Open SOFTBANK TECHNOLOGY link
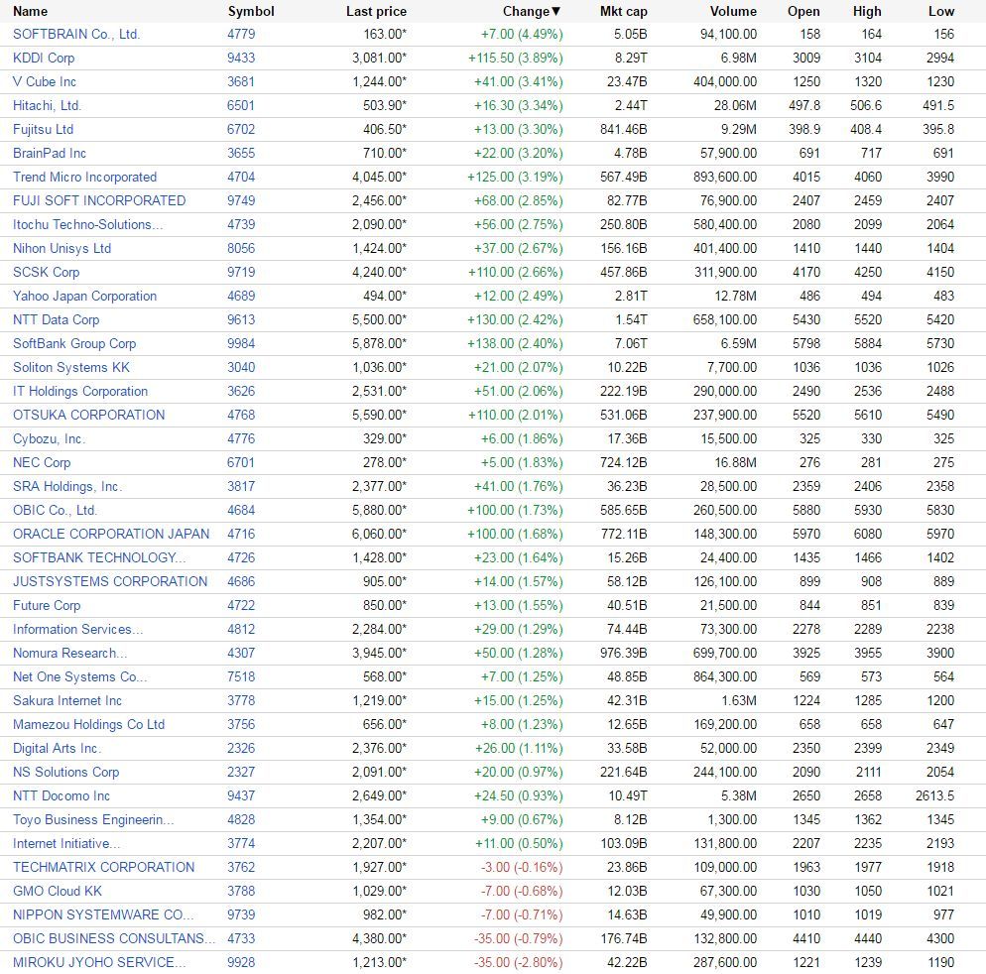 pos(99,558)
